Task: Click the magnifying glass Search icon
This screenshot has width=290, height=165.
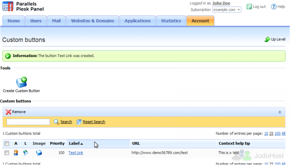Action: point(57,122)
